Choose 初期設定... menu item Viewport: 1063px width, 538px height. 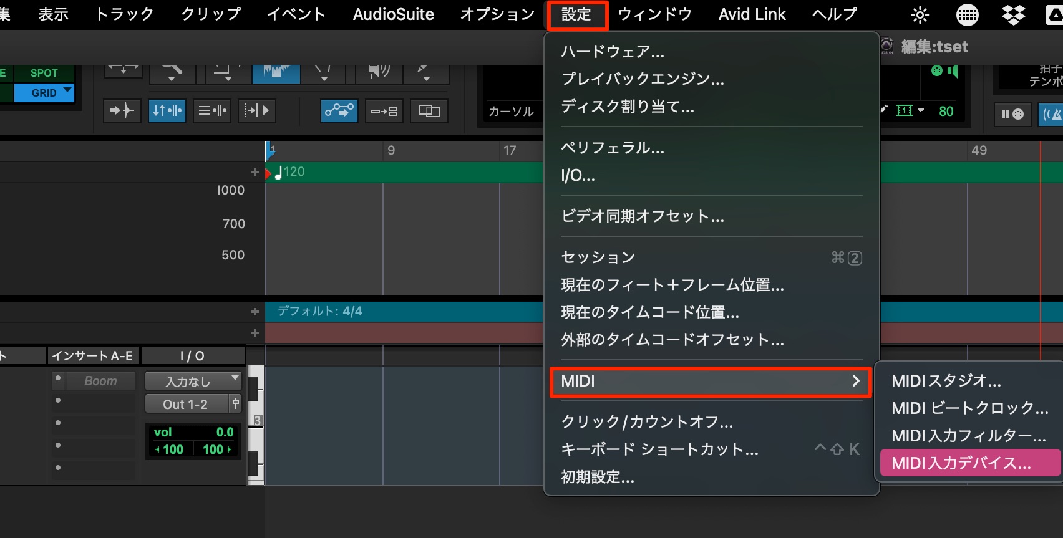point(712,477)
